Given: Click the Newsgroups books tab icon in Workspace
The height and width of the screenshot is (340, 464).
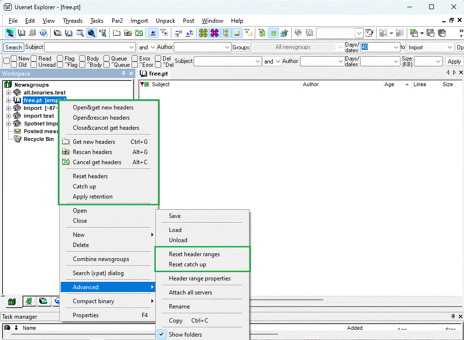Looking at the screenshot, I should click(12, 302).
